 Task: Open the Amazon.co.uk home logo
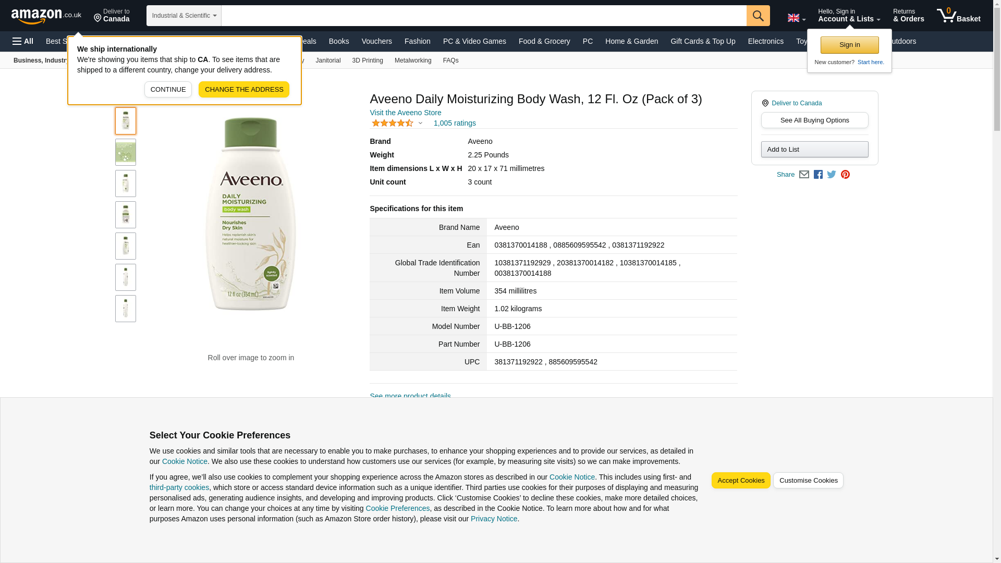point(46,16)
